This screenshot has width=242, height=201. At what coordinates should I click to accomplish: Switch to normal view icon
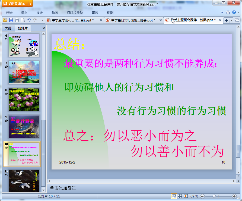[174, 196]
